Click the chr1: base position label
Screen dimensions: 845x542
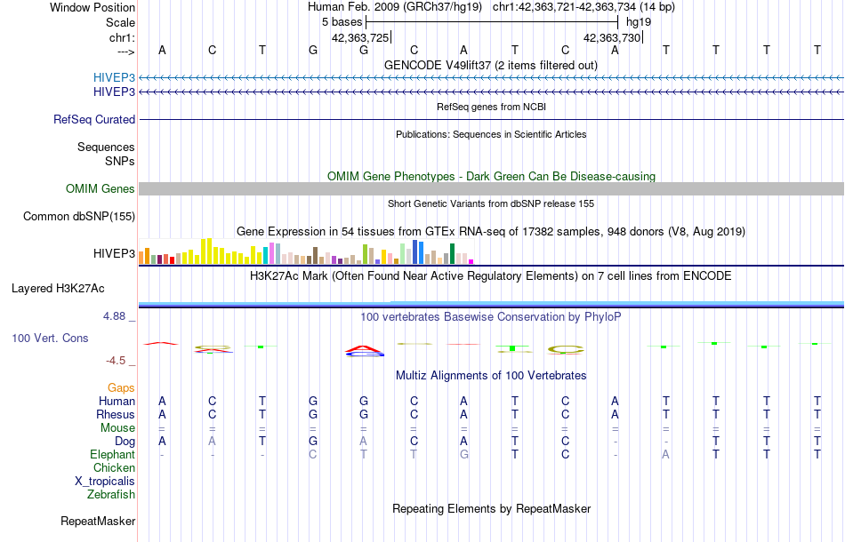(122, 37)
